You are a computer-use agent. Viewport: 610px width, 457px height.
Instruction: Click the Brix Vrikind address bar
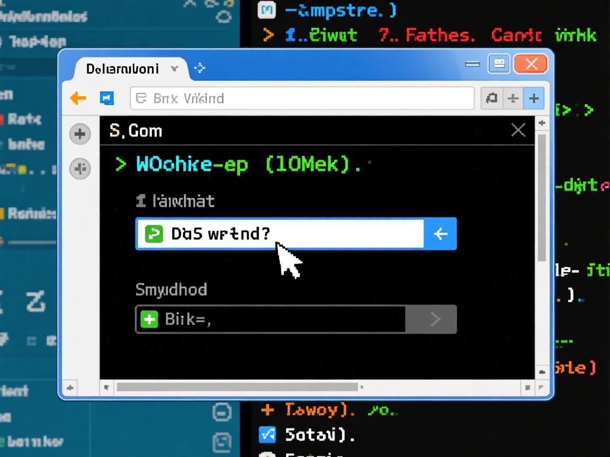302,98
